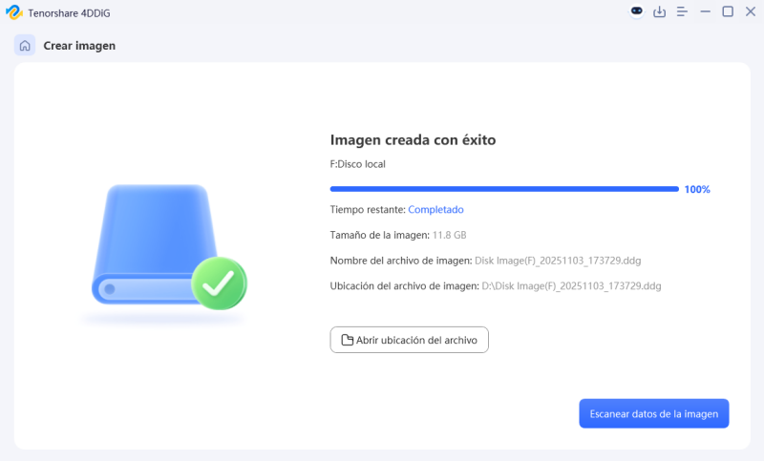
Task: Click the green checkmark badge on the drive
Action: pyautogui.click(x=220, y=283)
